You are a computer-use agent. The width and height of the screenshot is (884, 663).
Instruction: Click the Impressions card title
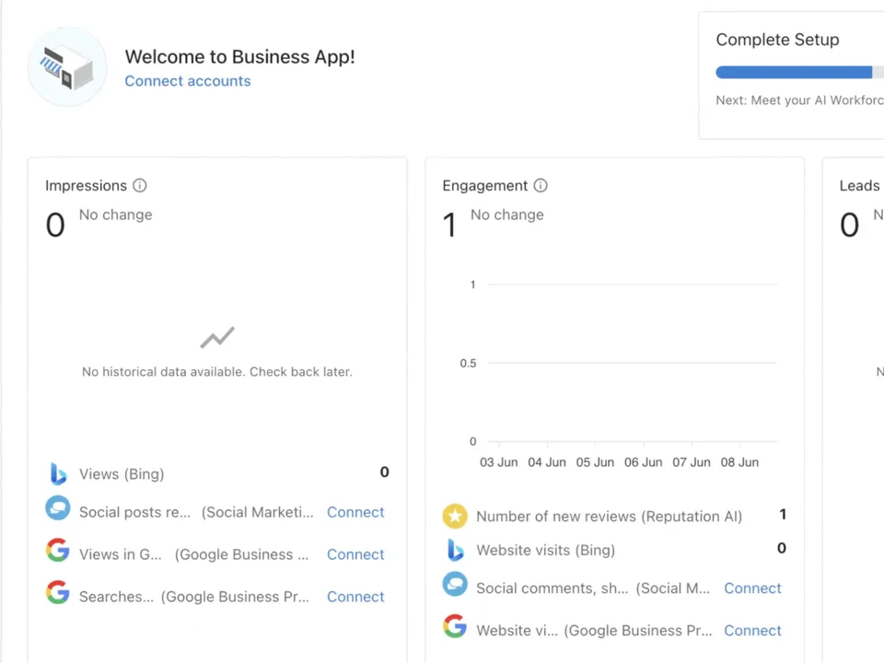pos(86,185)
